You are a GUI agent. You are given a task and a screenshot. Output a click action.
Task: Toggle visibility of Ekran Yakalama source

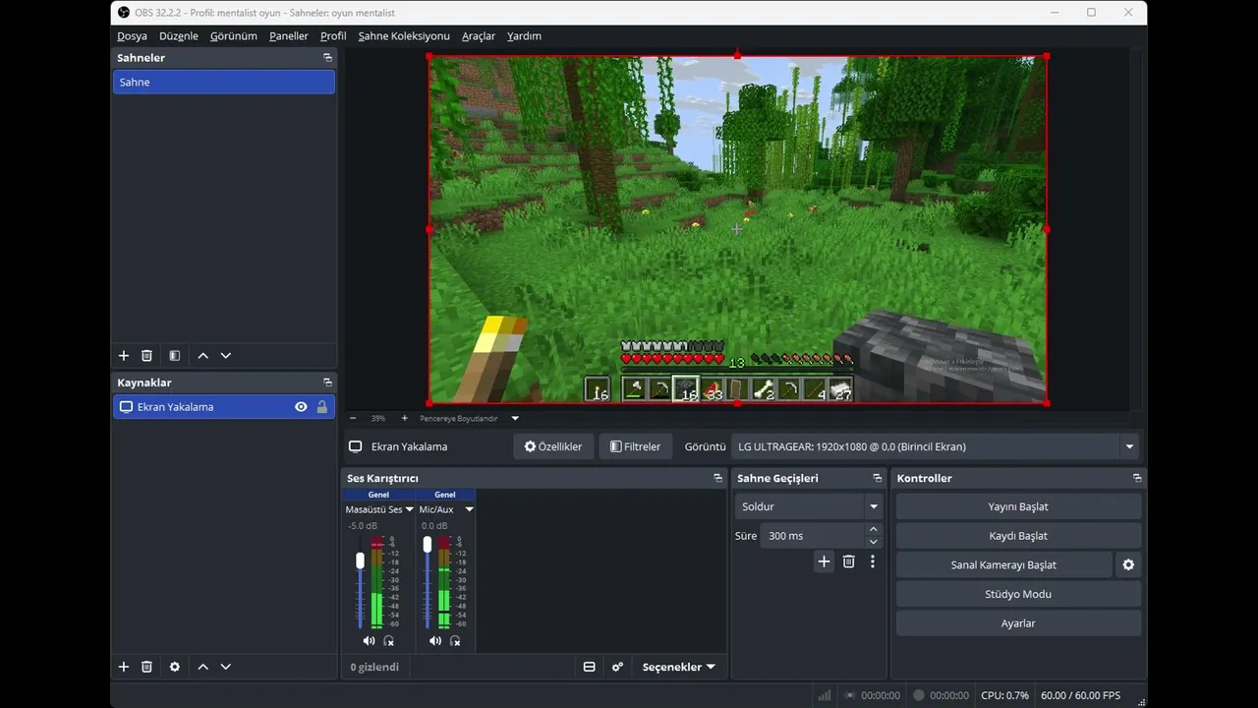(x=301, y=407)
